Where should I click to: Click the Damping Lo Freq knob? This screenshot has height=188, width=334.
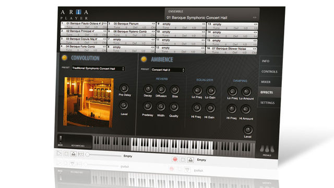(232, 92)
